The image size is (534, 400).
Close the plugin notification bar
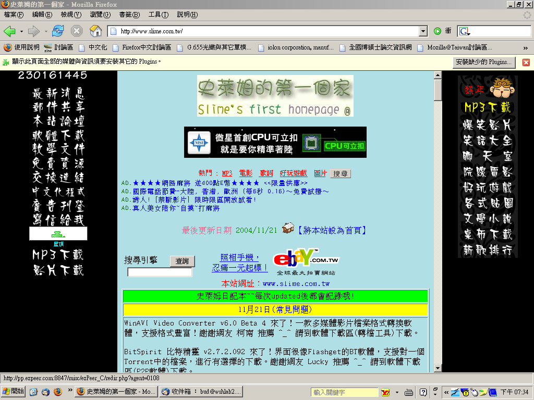point(526,63)
